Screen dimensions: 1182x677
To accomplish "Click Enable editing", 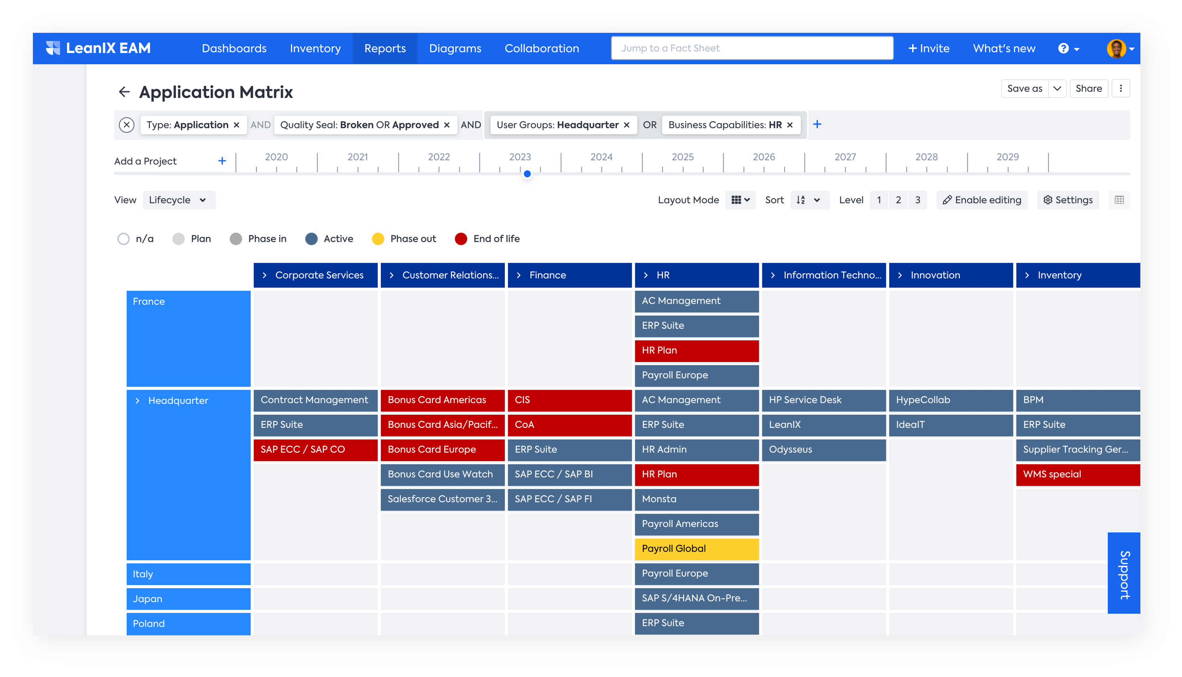I will coord(981,200).
